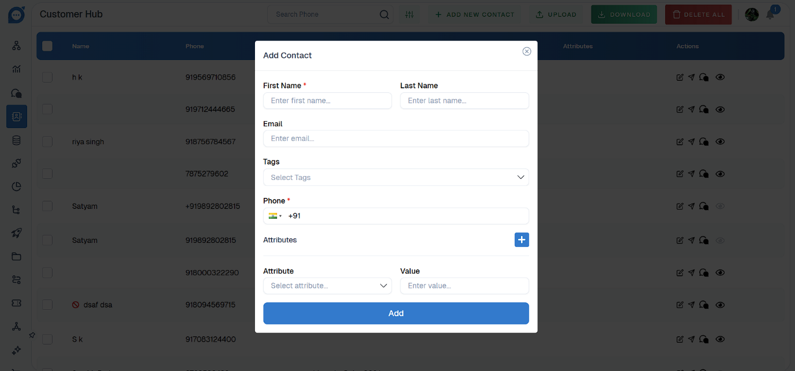Click the send icon for riya singh row

pos(691,142)
